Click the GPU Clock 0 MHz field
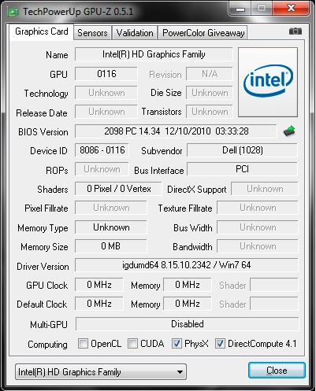316x391 pixels. coord(99,285)
